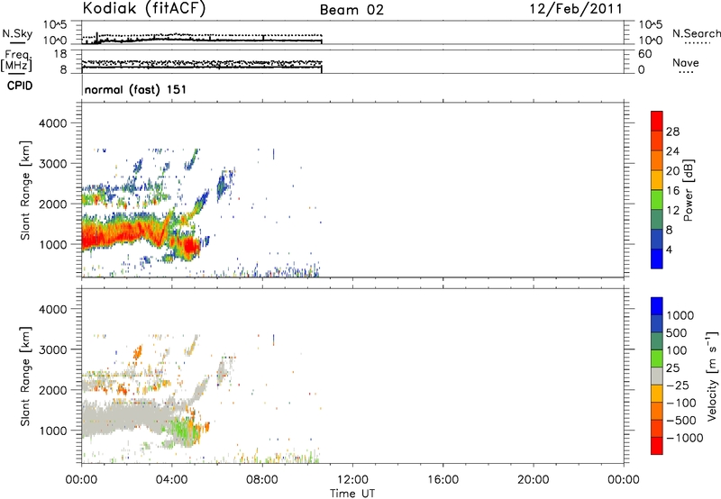Select the "normal (fast) 151" mode text
This screenshot has width=721, height=499.
coord(135,89)
